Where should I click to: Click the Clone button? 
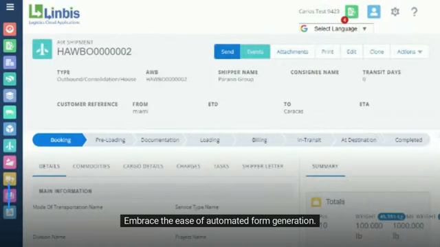377,52
